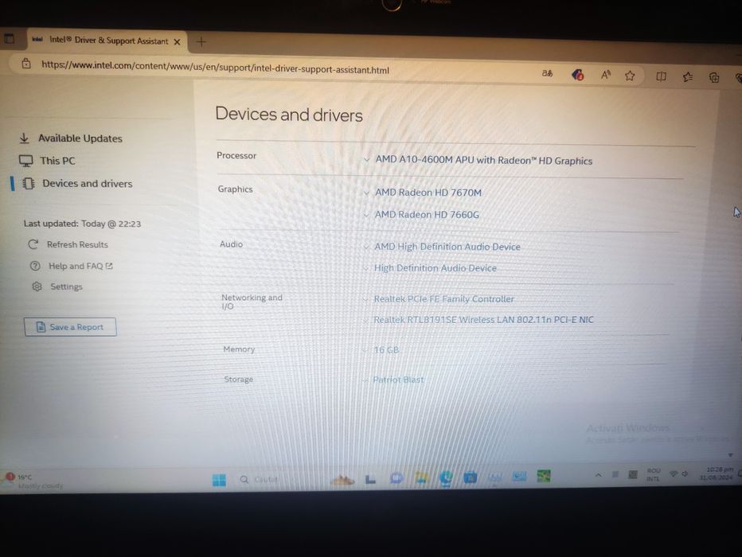Screen dimensions: 742x557
Task: Click the Save a Report button
Action: point(70,327)
